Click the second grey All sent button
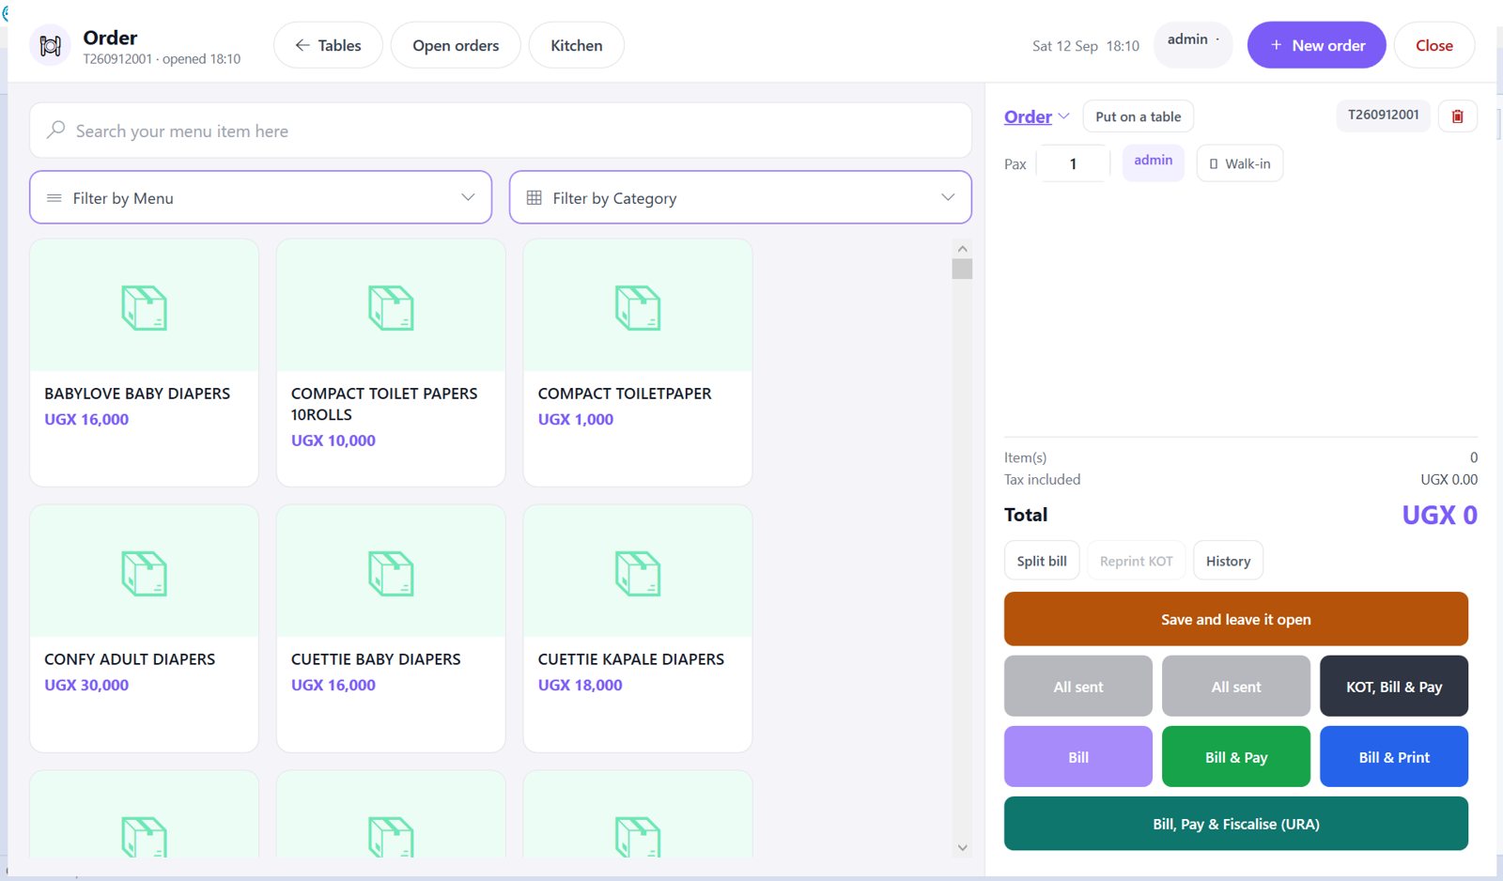 point(1236,687)
